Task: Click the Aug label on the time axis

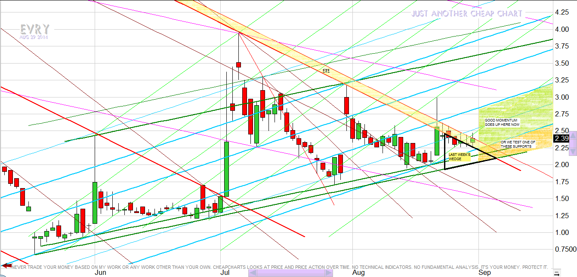Action: 358,272
